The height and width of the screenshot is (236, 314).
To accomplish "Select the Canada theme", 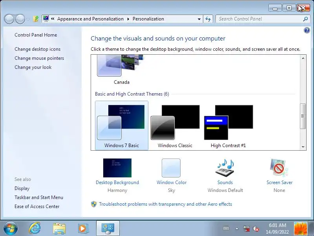I will click(x=122, y=70).
